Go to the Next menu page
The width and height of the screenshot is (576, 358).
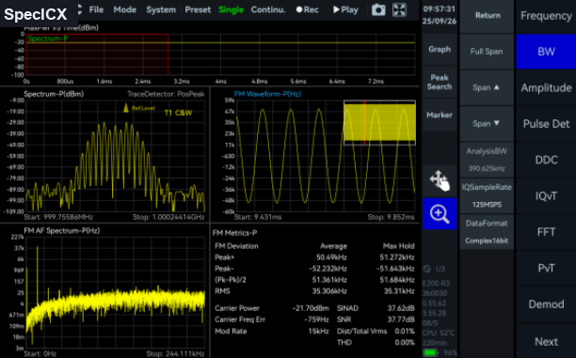tap(546, 341)
